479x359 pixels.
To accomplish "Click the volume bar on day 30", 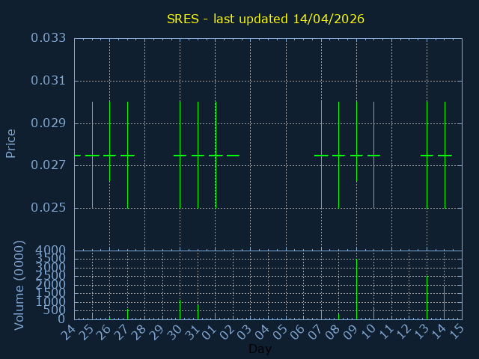I will 180,310.
